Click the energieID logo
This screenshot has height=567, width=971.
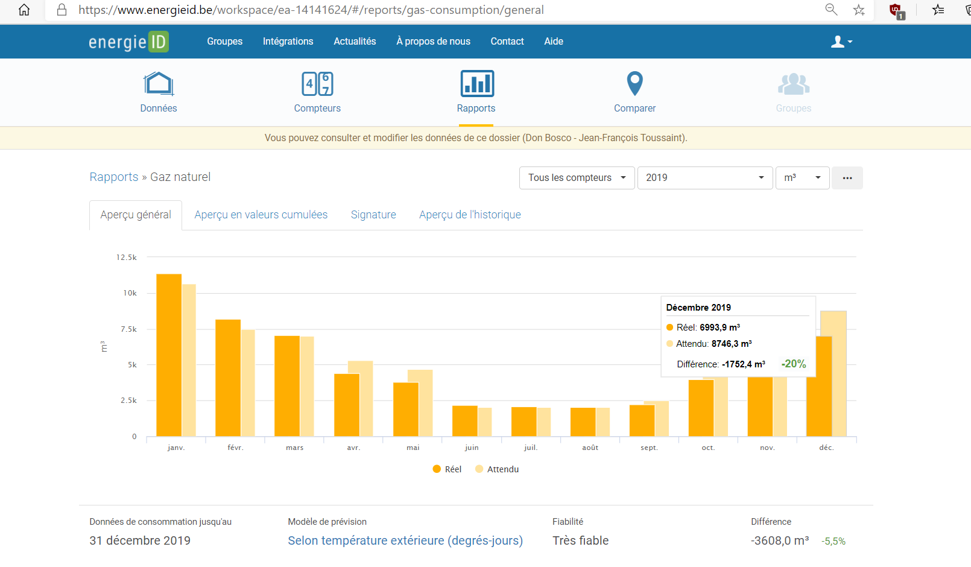[x=128, y=42]
